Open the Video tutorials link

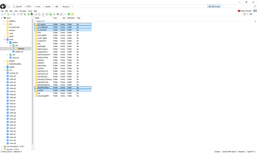246,11
